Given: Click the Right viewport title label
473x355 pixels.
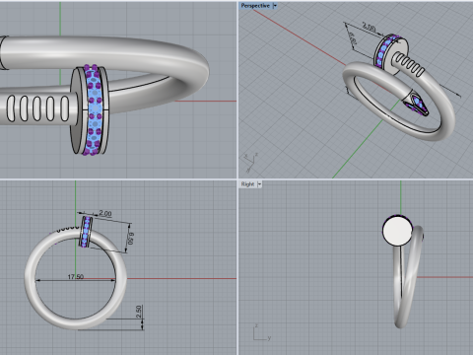Looking at the screenshot, I should coord(247,184).
